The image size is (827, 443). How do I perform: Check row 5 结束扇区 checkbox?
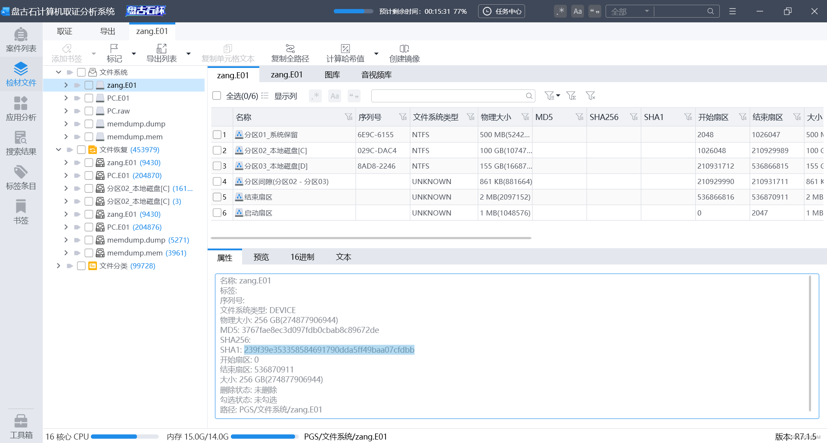tap(217, 197)
